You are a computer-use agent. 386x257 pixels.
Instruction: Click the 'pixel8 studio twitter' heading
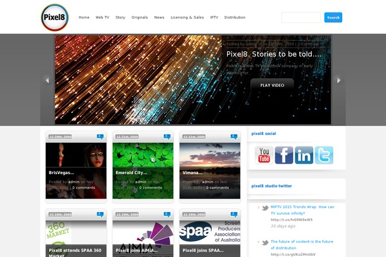tap(271, 186)
